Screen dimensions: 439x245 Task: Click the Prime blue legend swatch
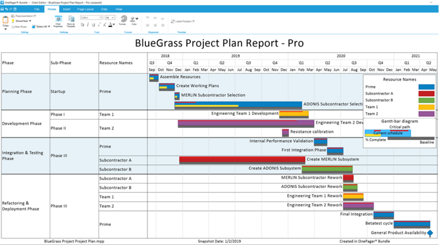426,87
